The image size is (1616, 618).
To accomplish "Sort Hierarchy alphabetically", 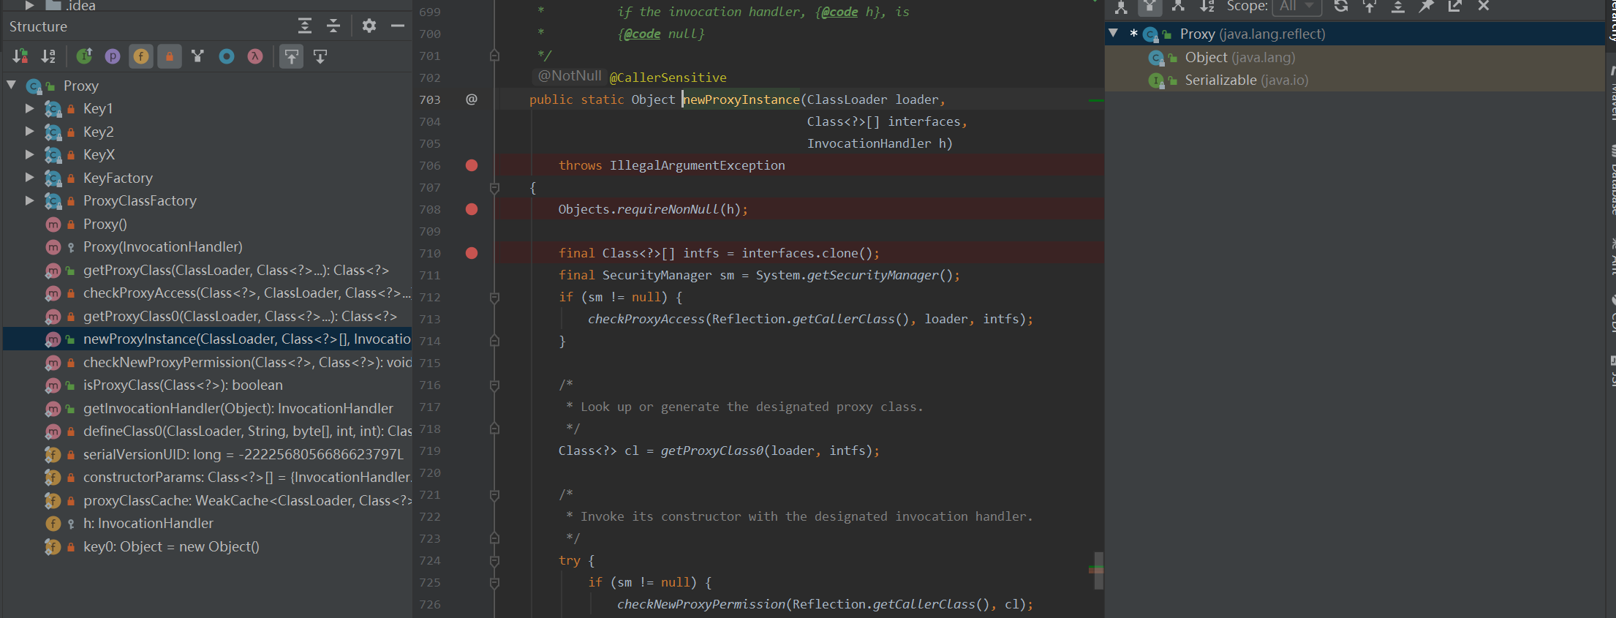I will click(1207, 7).
